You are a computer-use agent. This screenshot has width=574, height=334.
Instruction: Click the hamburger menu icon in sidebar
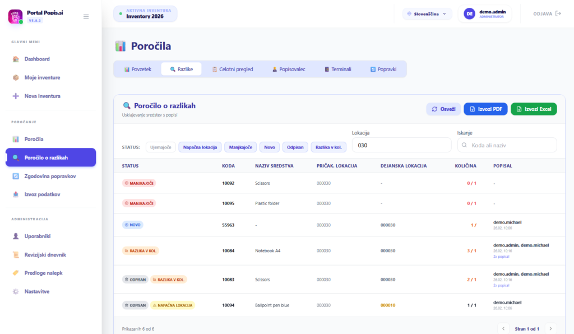86,16
